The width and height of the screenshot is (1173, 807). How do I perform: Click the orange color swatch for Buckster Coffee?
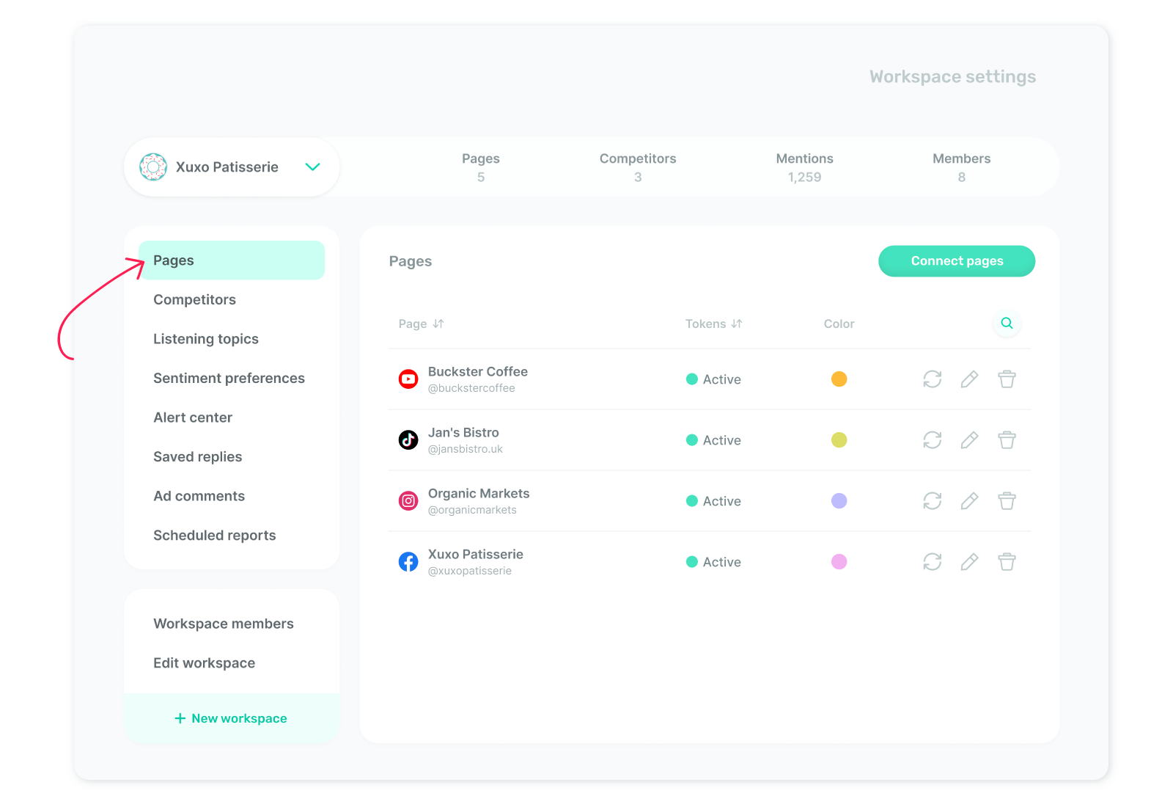click(839, 379)
